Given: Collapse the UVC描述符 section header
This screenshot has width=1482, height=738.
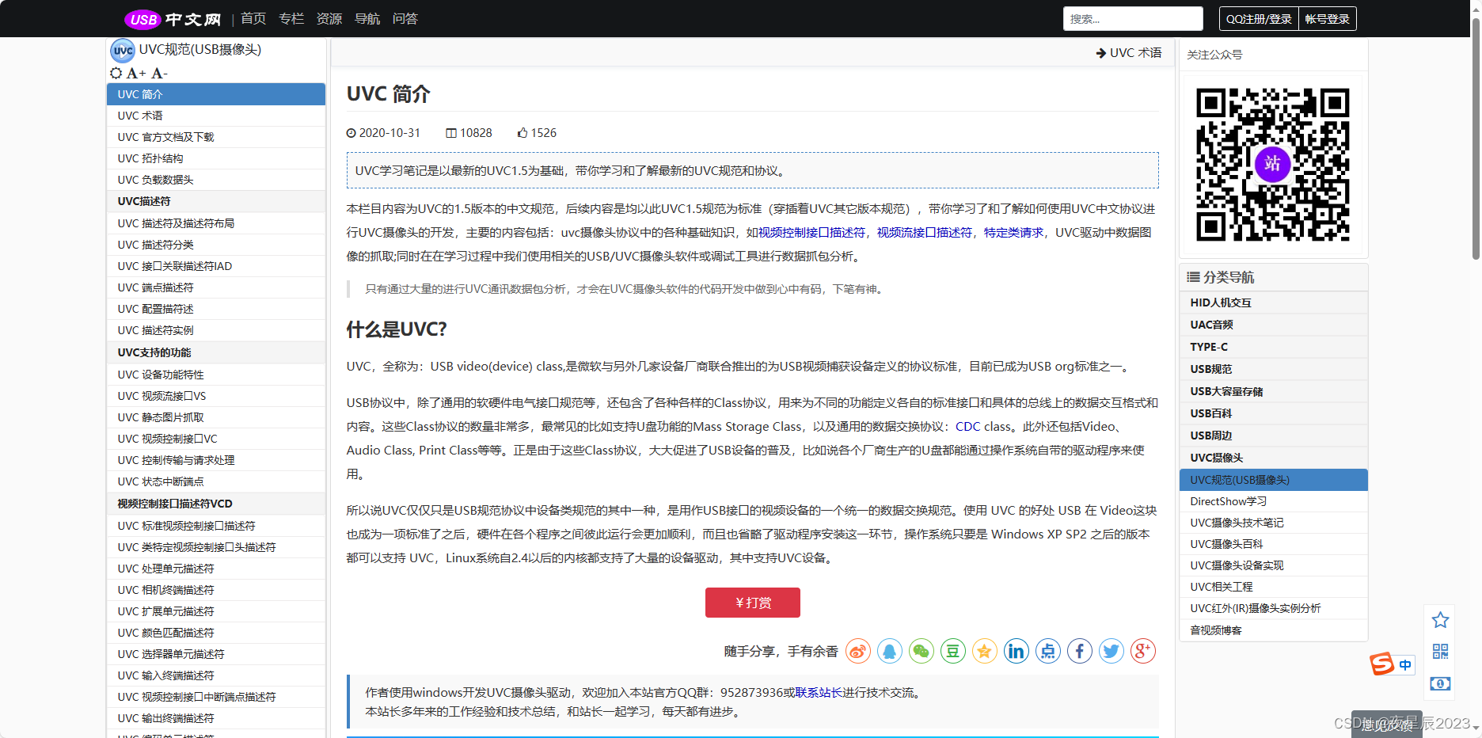Looking at the screenshot, I should (216, 201).
